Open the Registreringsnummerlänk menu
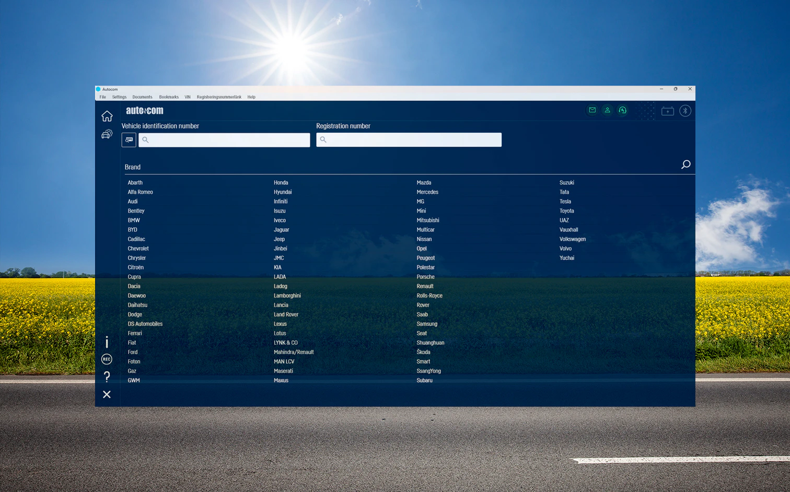This screenshot has height=492, width=790. [x=219, y=97]
